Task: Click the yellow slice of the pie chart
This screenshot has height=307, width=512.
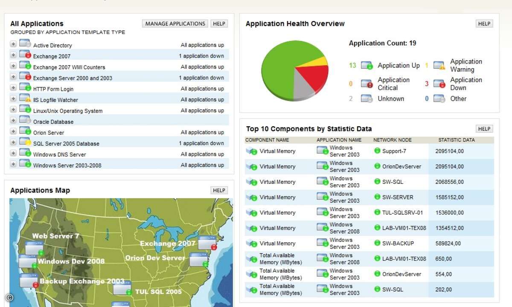Action: pos(317,62)
